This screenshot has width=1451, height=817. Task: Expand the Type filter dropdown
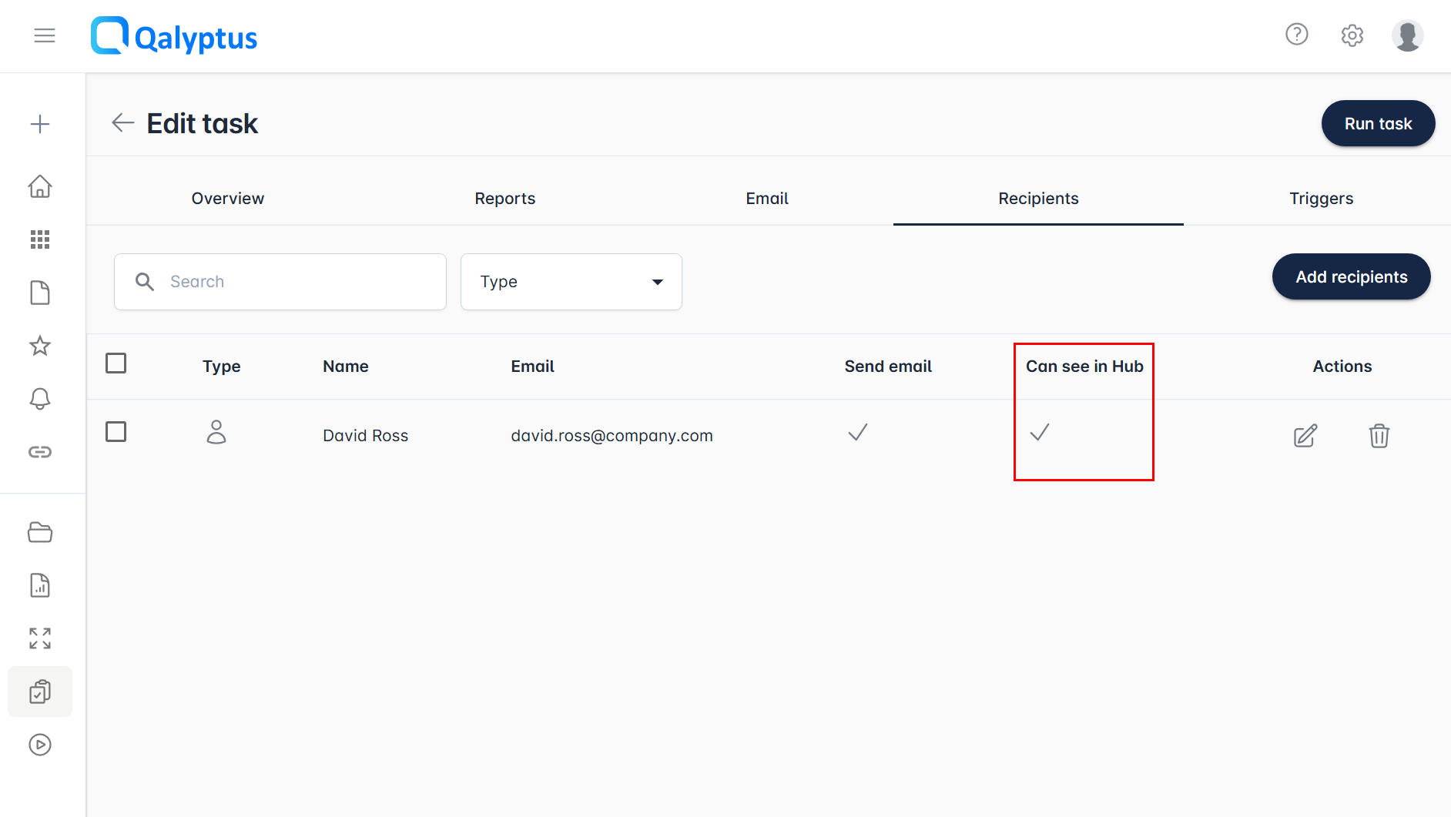[x=571, y=282]
